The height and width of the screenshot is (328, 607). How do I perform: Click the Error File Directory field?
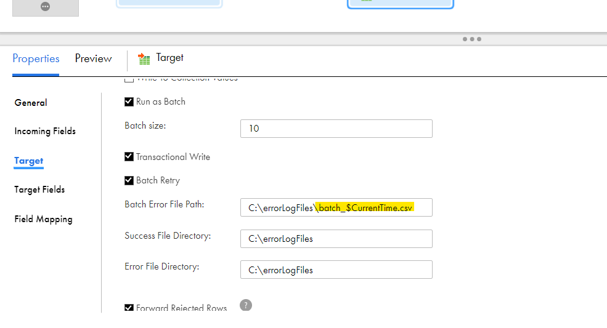(x=336, y=270)
